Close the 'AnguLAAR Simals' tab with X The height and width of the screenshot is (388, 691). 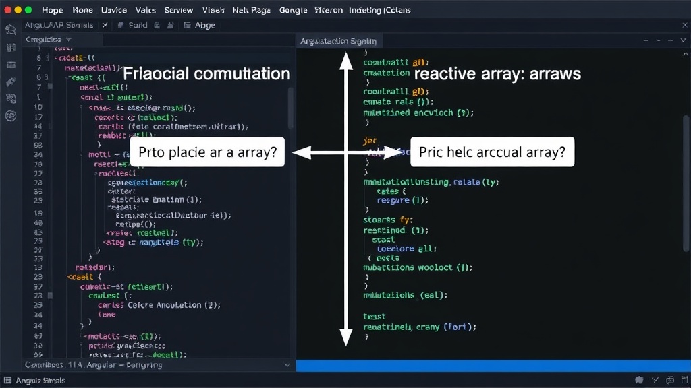(105, 25)
